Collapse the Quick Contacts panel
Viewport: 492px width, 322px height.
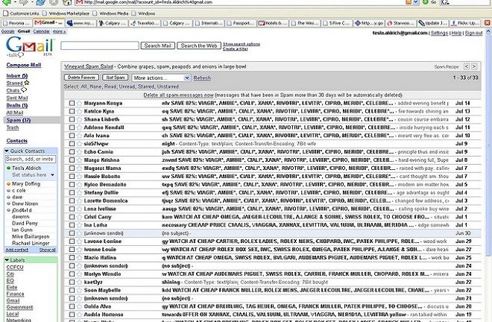click(x=6, y=151)
